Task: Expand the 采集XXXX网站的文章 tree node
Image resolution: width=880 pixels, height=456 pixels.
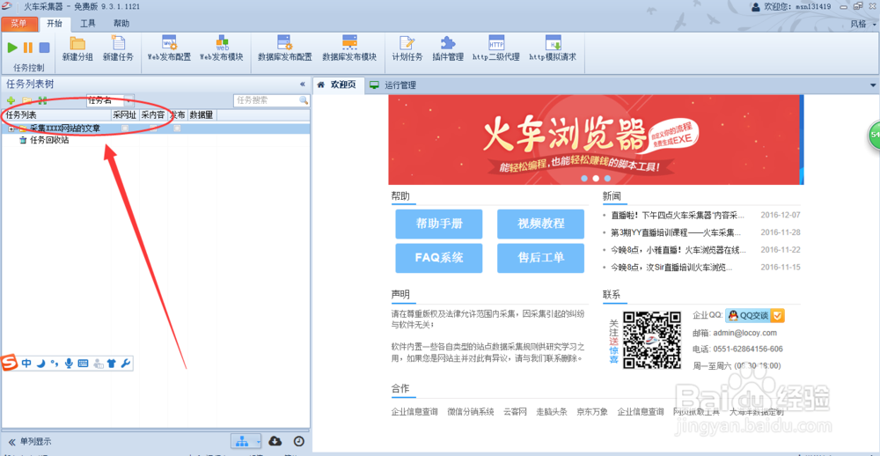Action: (x=11, y=129)
